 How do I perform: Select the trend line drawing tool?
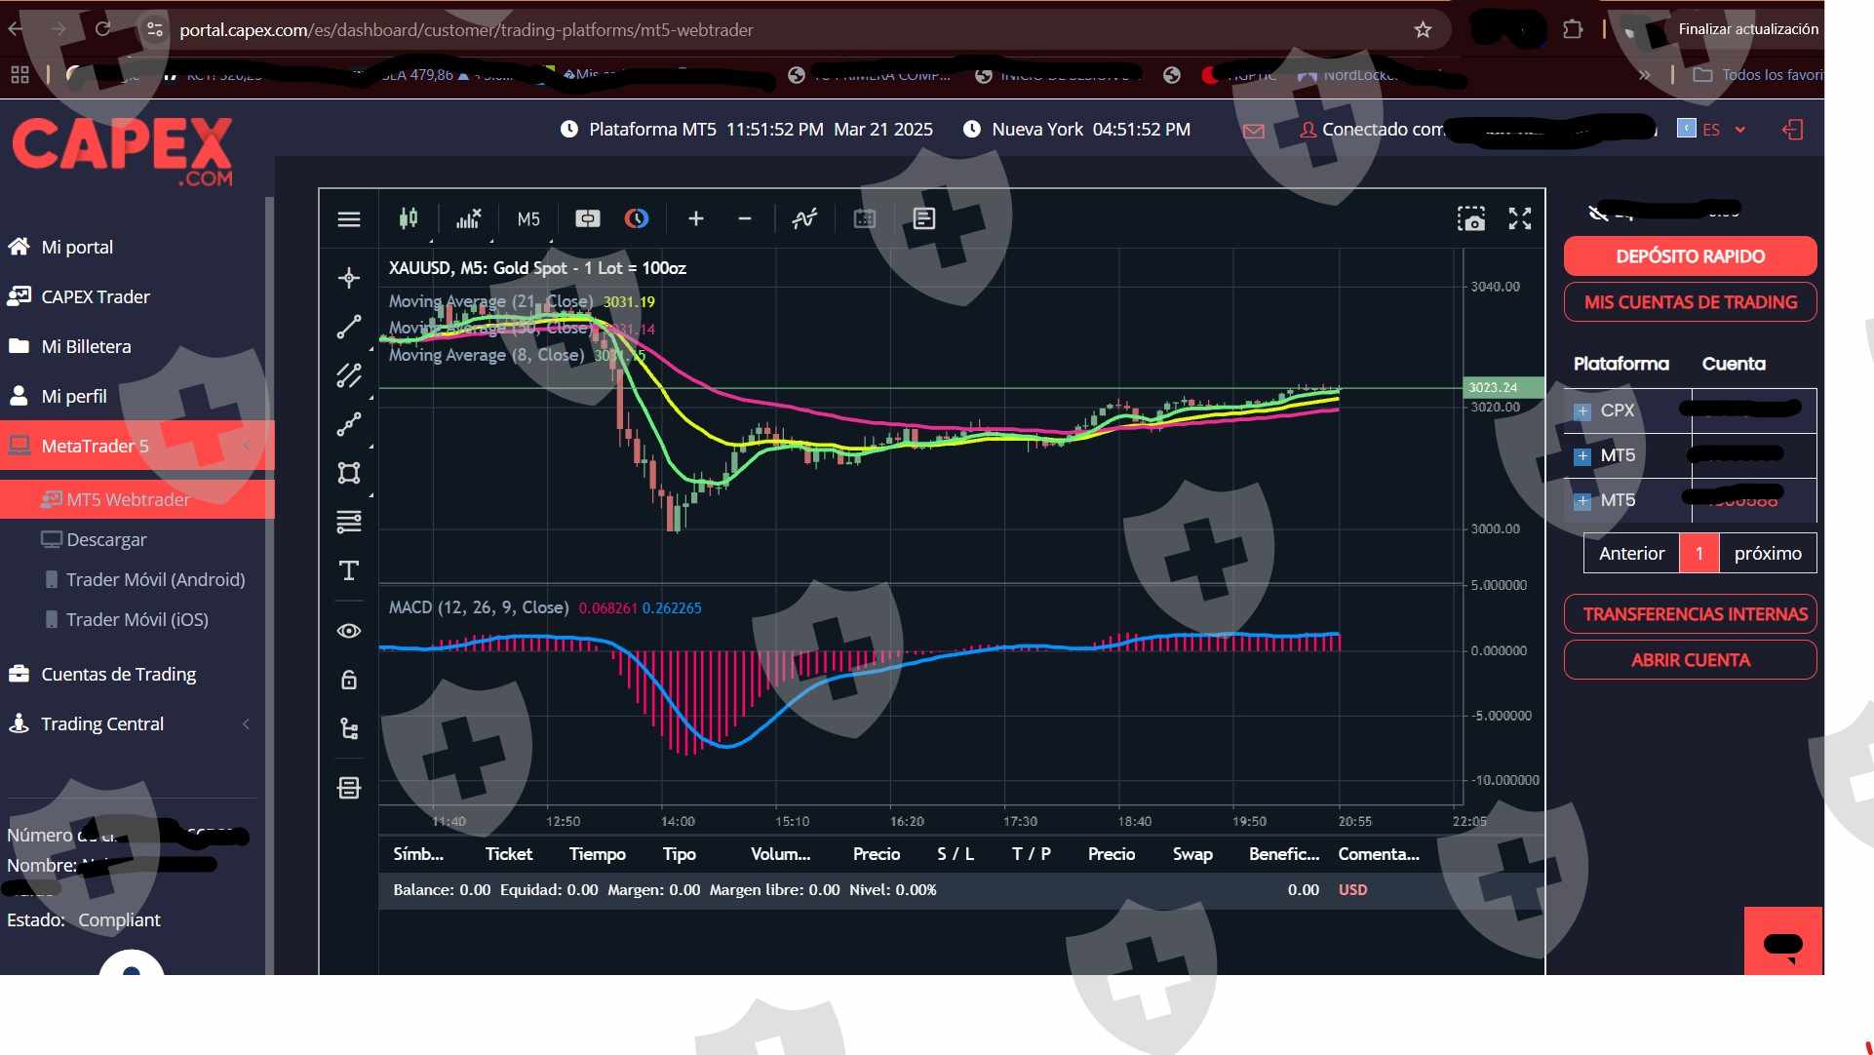pos(349,327)
